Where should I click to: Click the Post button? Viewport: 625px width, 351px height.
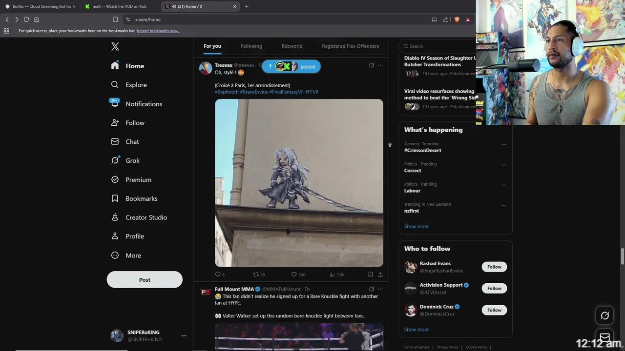tap(145, 280)
